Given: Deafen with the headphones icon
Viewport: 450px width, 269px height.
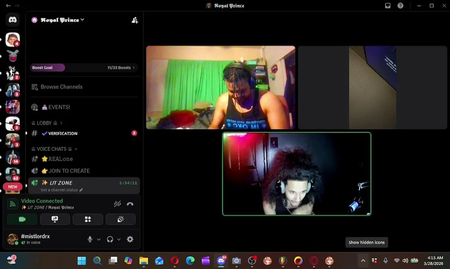Looking at the screenshot, I should (x=110, y=239).
